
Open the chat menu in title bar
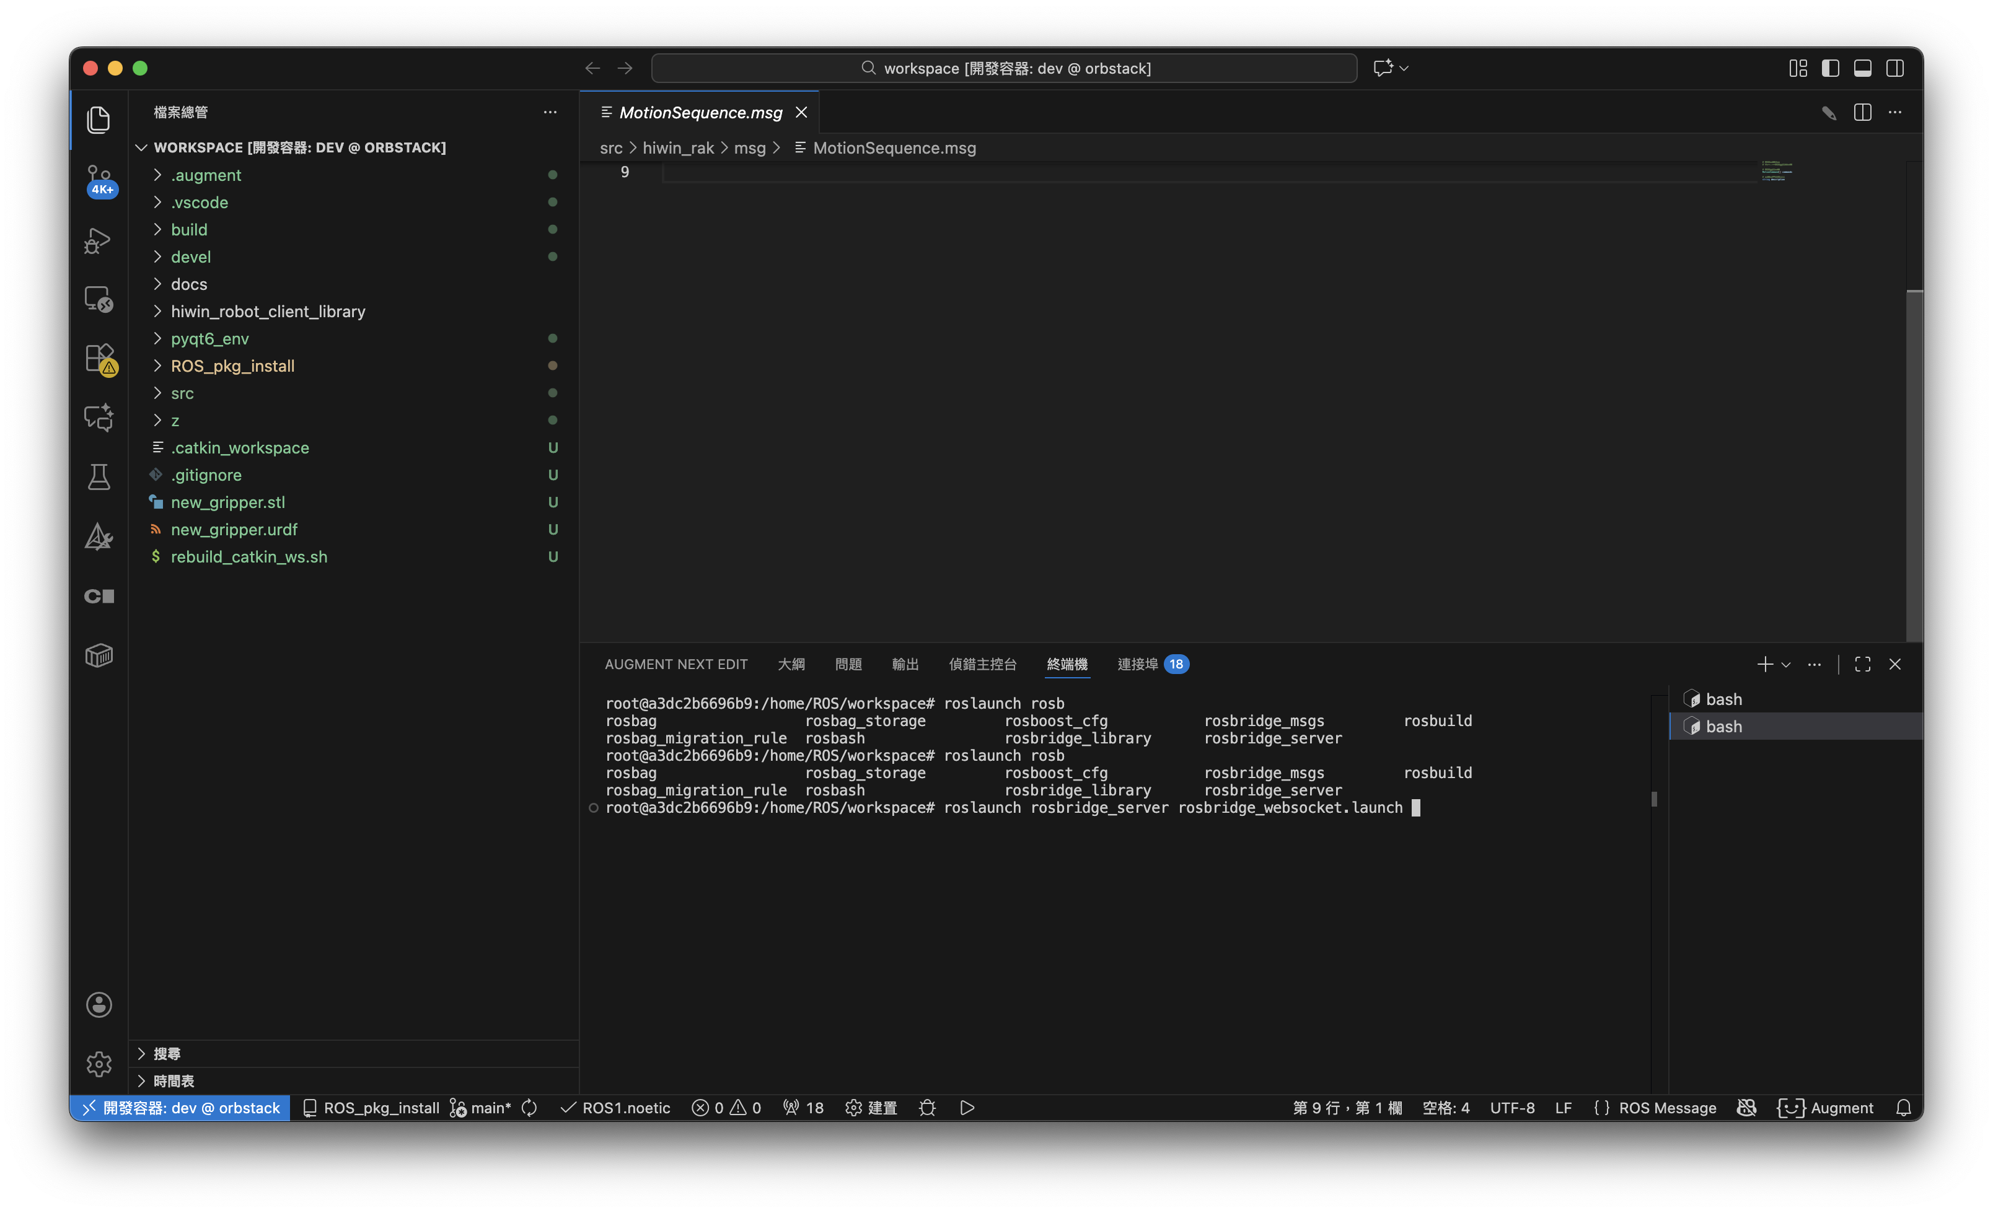[x=1391, y=69]
